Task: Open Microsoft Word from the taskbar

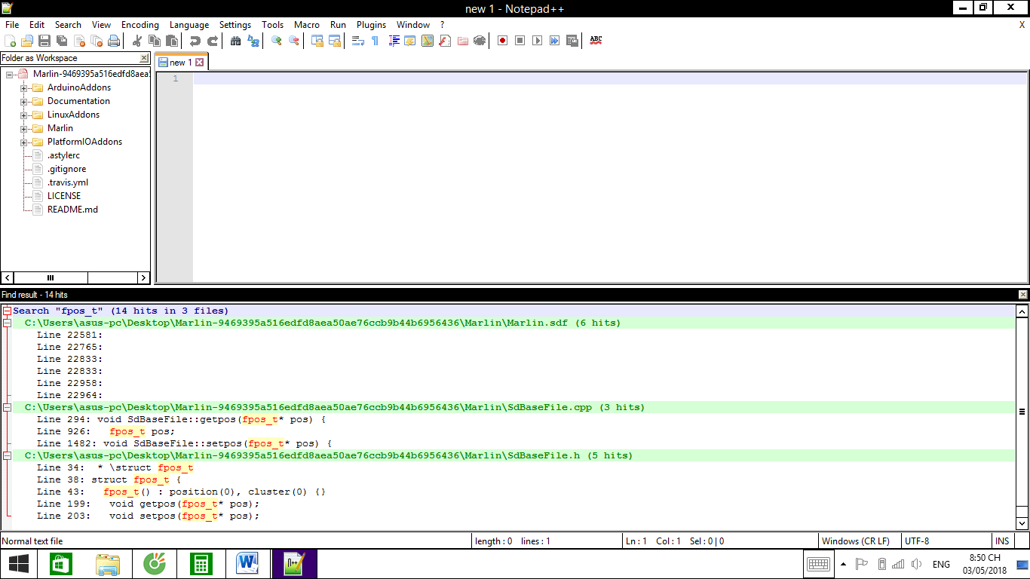Action: point(247,563)
